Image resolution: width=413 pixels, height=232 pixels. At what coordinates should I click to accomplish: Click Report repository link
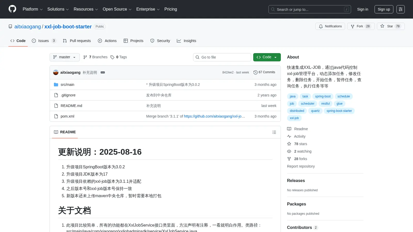click(x=301, y=166)
